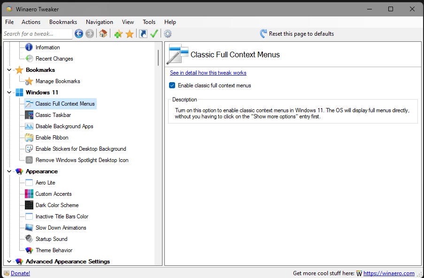Click the forward navigation arrow icon
Viewport: 424px width, 278px height.
click(90, 34)
